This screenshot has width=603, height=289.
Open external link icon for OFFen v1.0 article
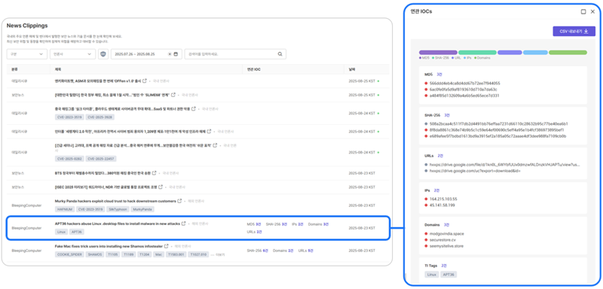145,81
